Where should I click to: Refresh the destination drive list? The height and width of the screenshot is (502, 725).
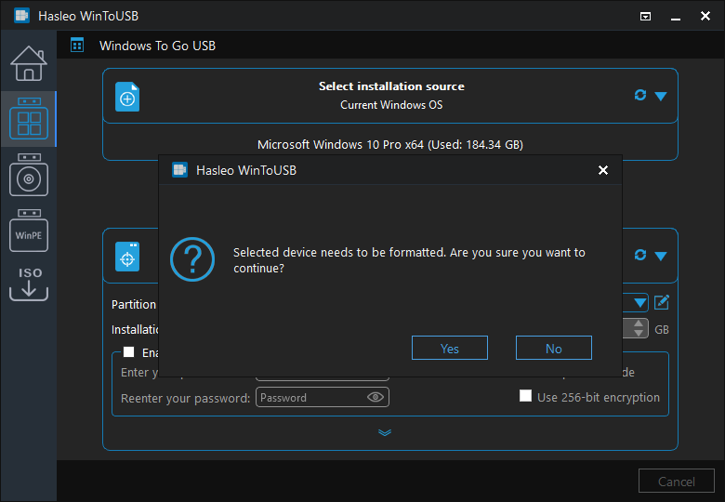click(x=639, y=255)
